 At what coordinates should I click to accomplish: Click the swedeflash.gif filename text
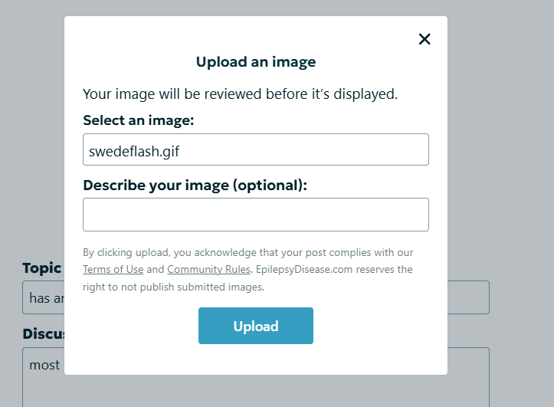pyautogui.click(x=134, y=151)
